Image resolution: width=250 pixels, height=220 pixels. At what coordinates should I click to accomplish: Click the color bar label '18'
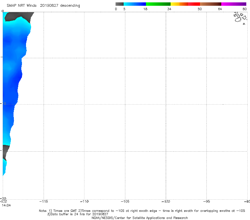145,9
